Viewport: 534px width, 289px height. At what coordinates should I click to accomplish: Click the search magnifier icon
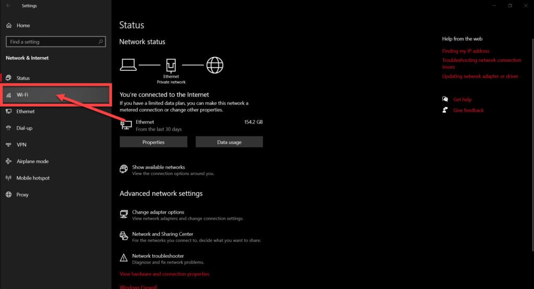(101, 42)
